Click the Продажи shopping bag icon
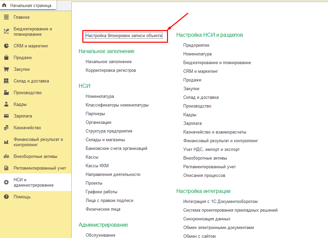328x238 pixels. point(6,57)
